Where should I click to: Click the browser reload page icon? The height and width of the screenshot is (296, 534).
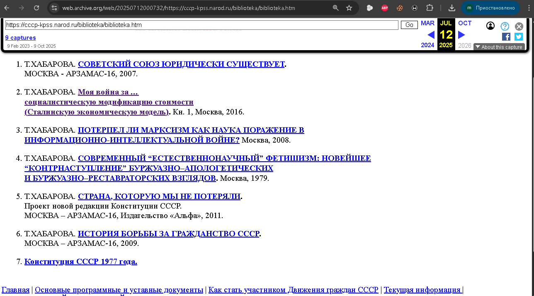[x=36, y=8]
